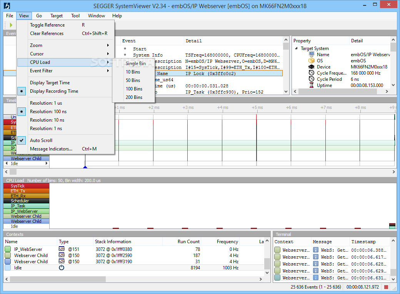Click the blue cursor marker on timeline

[85, 167]
